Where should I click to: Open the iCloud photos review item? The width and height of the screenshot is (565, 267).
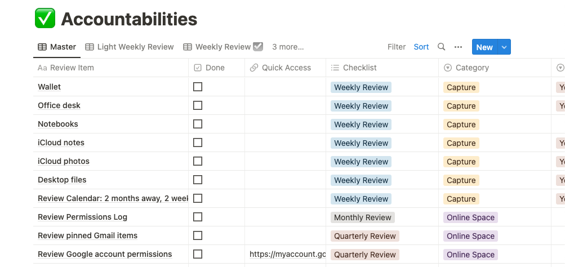pyautogui.click(x=64, y=161)
